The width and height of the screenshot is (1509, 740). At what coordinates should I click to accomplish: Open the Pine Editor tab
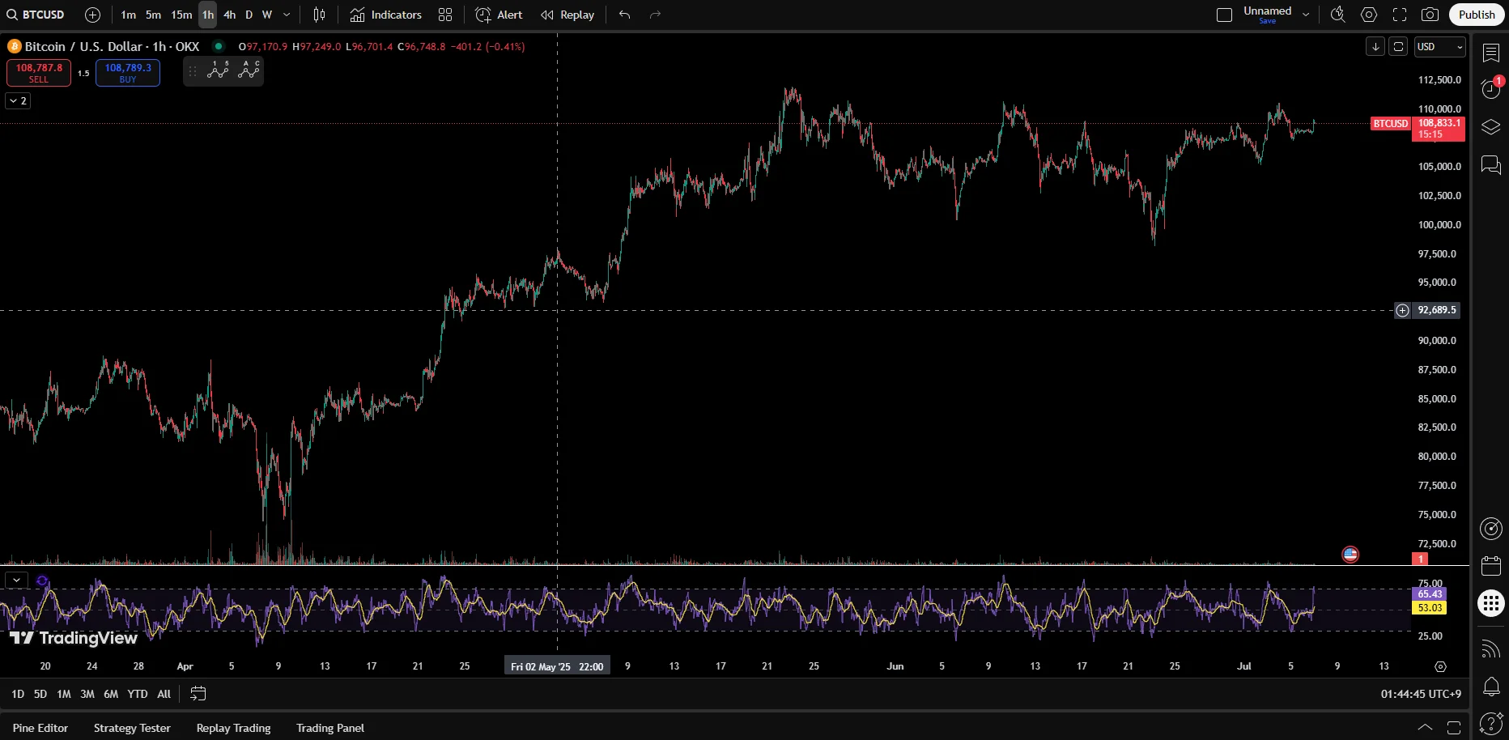click(40, 728)
